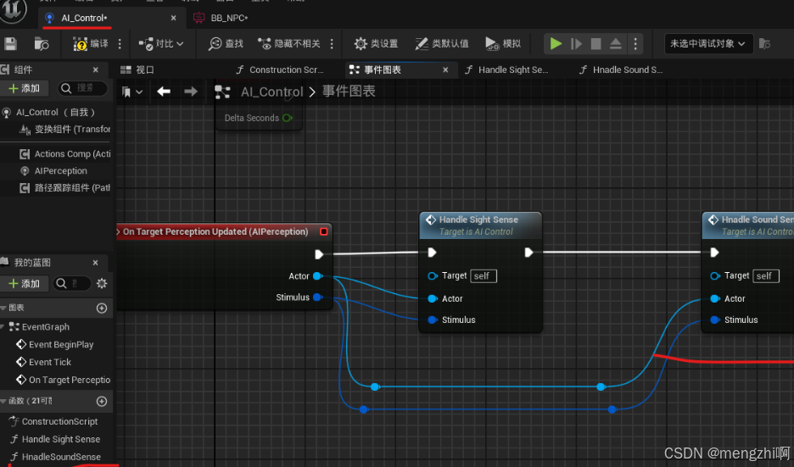The width and height of the screenshot is (794, 467).
Task: Close the My Blueprint (我的蓝图) panel
Action: [96, 263]
